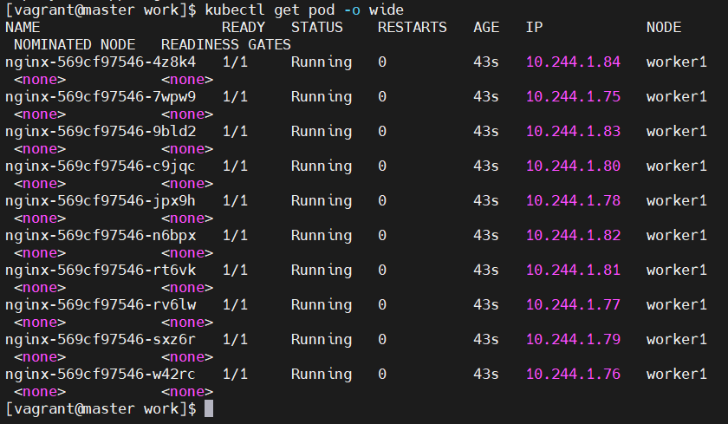
Task: Select pod name nginx-569cf97546-w42rc
Action: pos(100,375)
